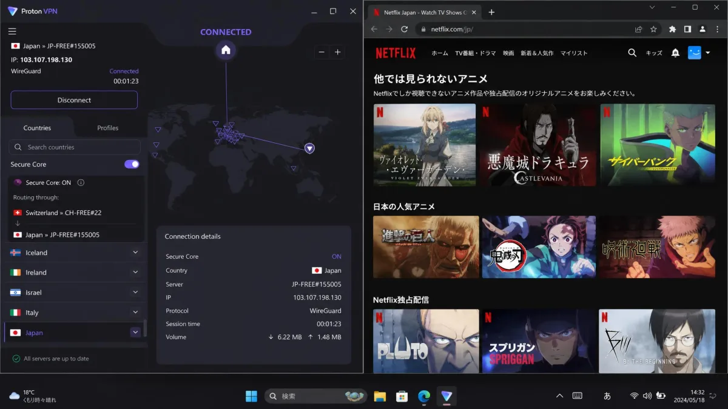728x409 pixels.
Task: Open Chrome side panel icon
Action: 687,29
